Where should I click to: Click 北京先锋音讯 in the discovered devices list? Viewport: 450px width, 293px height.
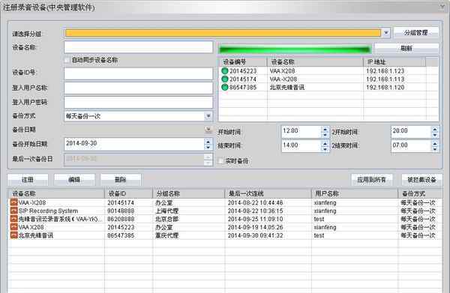(x=287, y=87)
